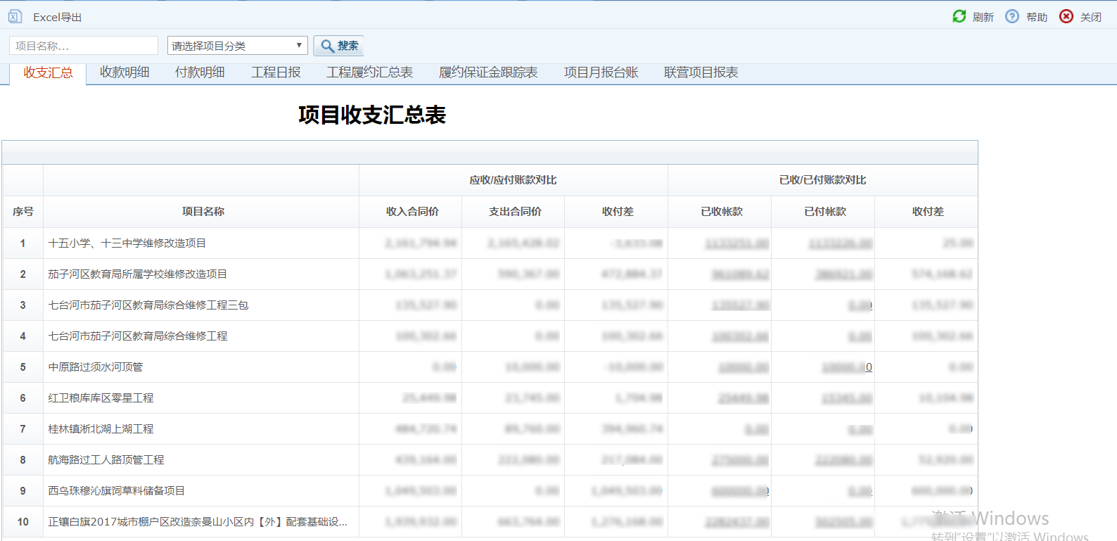Open the 工程履约汇总表 tab
The width and height of the screenshot is (1117, 541).
pos(369,72)
